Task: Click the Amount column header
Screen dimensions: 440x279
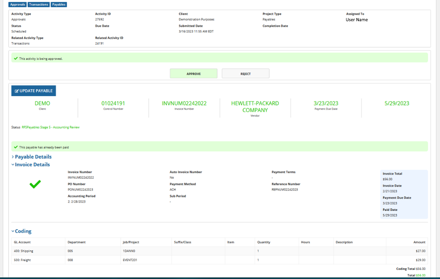Action: tap(419, 242)
